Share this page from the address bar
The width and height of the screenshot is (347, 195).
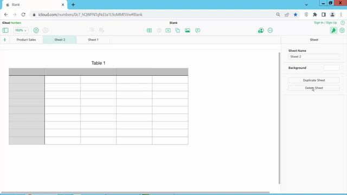(287, 15)
